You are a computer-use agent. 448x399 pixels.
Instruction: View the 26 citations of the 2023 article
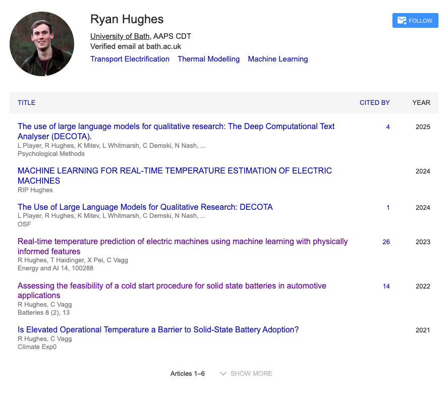coord(386,242)
